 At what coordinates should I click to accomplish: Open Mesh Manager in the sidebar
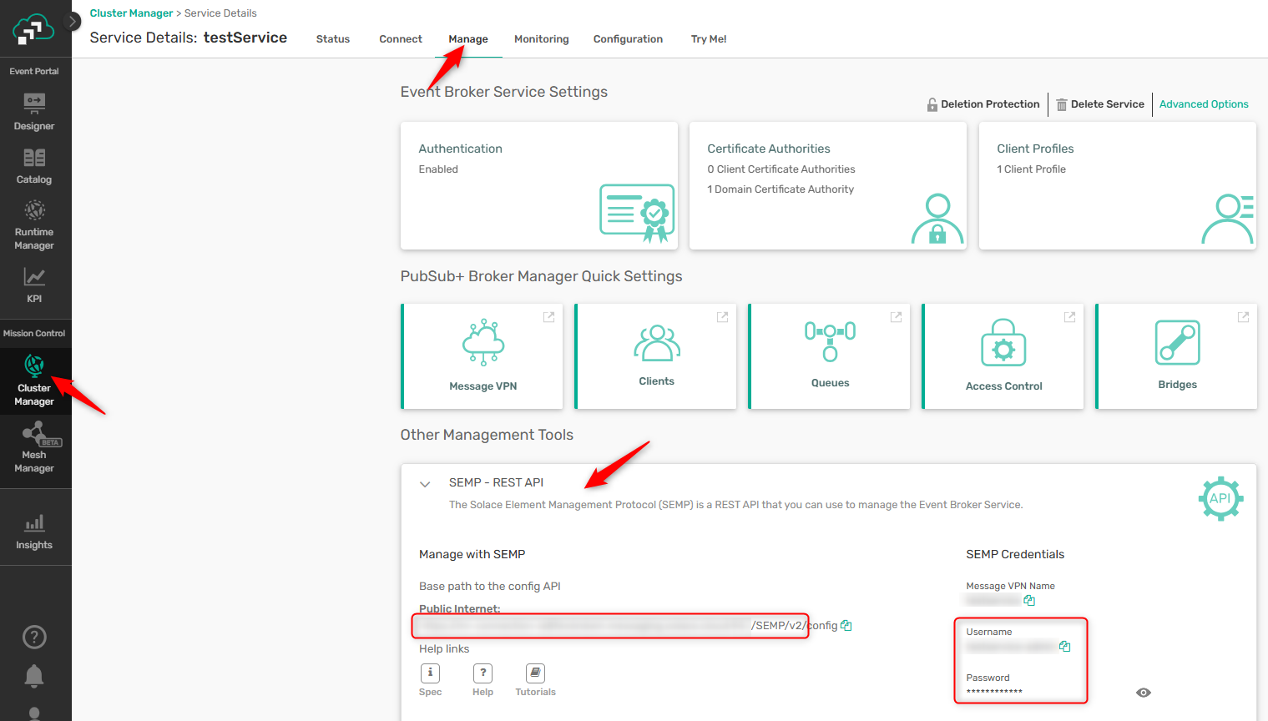pos(34,447)
